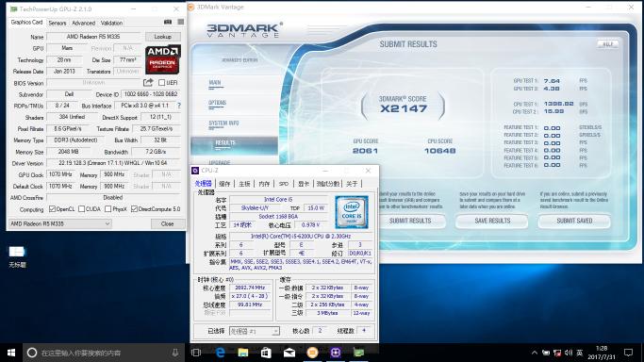Click the Cortana microphone icon

point(175,353)
